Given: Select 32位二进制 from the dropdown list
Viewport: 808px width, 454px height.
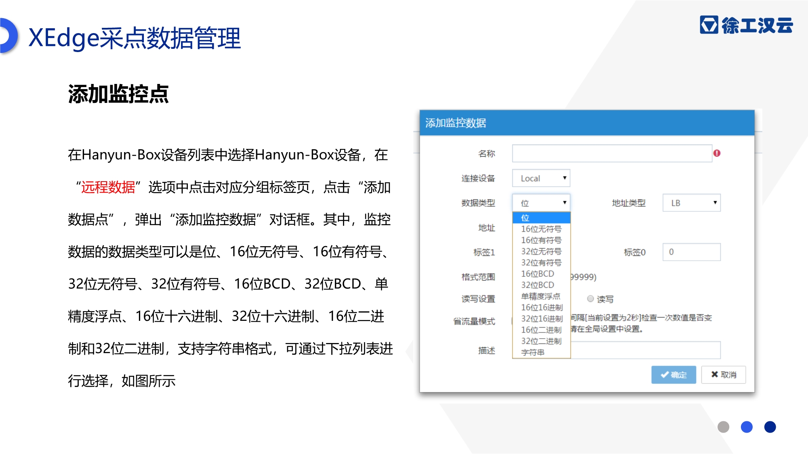Looking at the screenshot, I should point(541,341).
